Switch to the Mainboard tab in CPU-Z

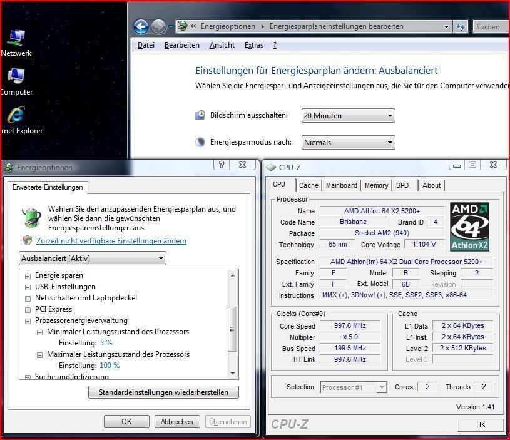tap(342, 185)
